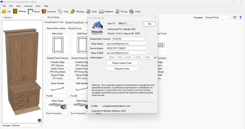Open the Multiprint toolbar icon
The width and height of the screenshot is (245, 129).
(101, 11)
